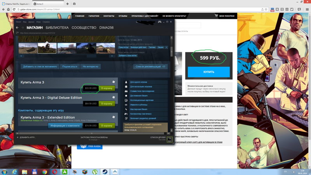
Task: Add Arma 3 $59.99 to cart
Action: click(107, 88)
